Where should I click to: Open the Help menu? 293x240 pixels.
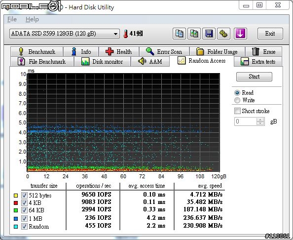point(32,19)
